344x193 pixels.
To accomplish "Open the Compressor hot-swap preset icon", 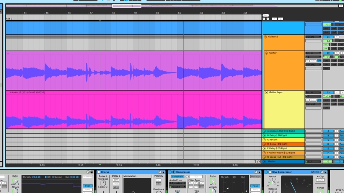I will pos(256,172).
